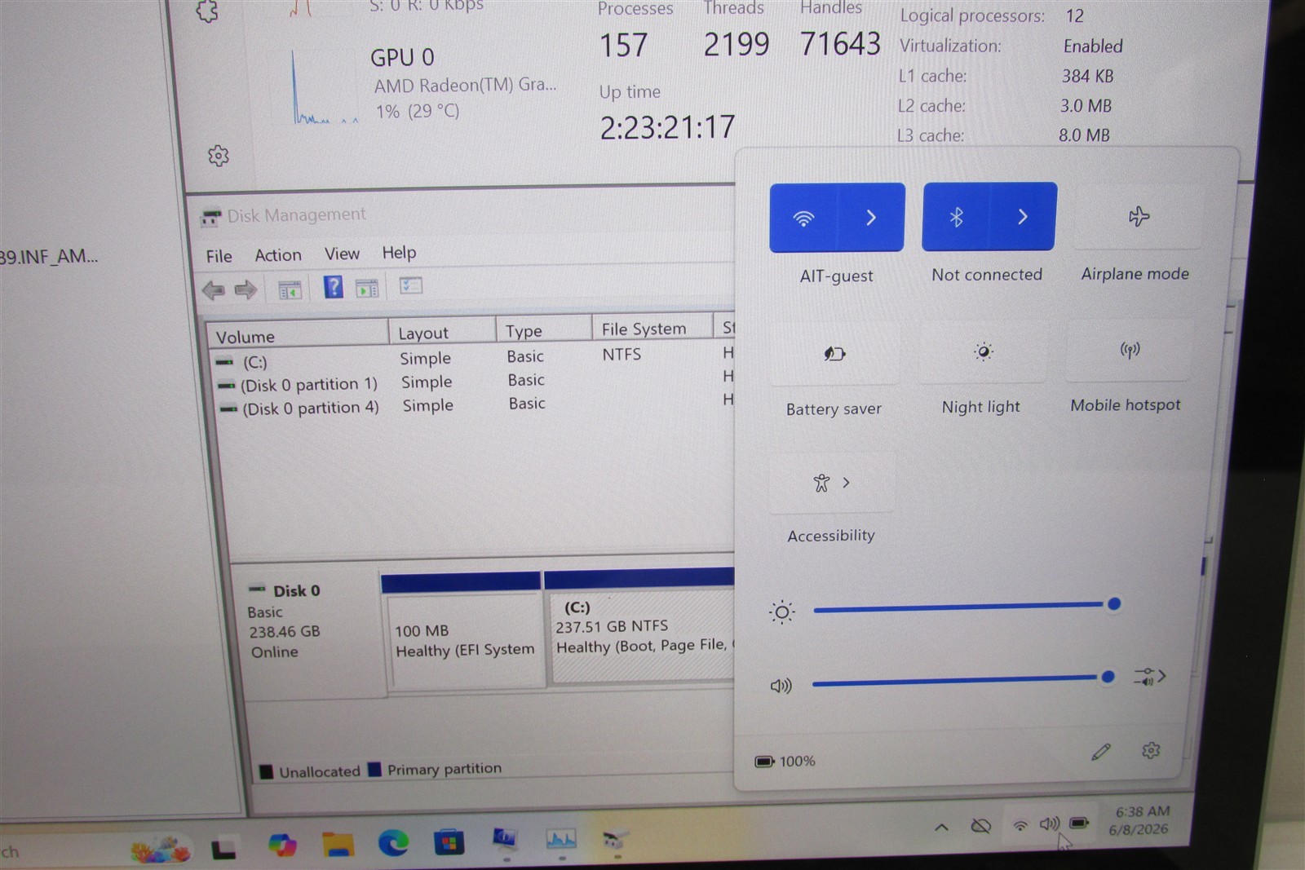Open the Help menu in Disk Management
This screenshot has height=870, width=1305.
[x=399, y=253]
